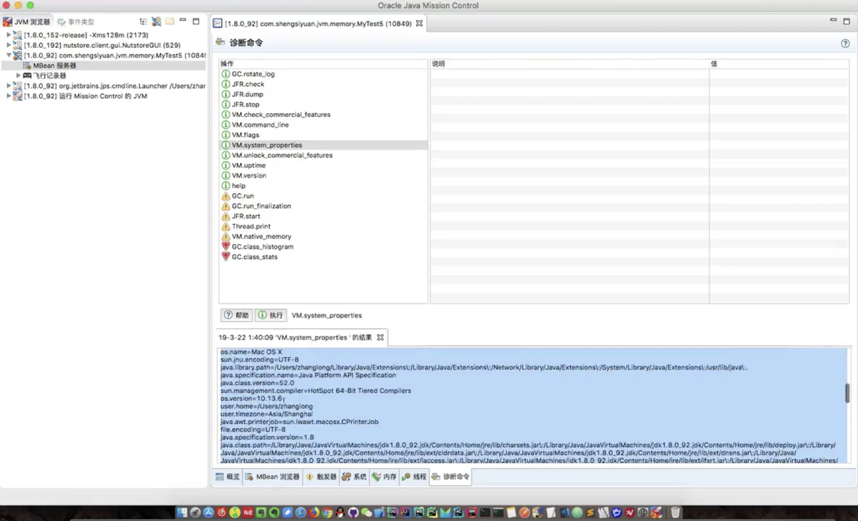Image resolution: width=858 pixels, height=521 pixels.
Task: Minimize the JVM browser panel
Action: tap(183, 20)
